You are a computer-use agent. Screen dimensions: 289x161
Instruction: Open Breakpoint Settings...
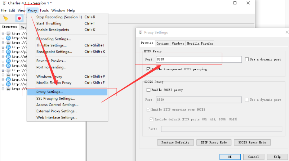pyautogui.click(x=67, y=52)
